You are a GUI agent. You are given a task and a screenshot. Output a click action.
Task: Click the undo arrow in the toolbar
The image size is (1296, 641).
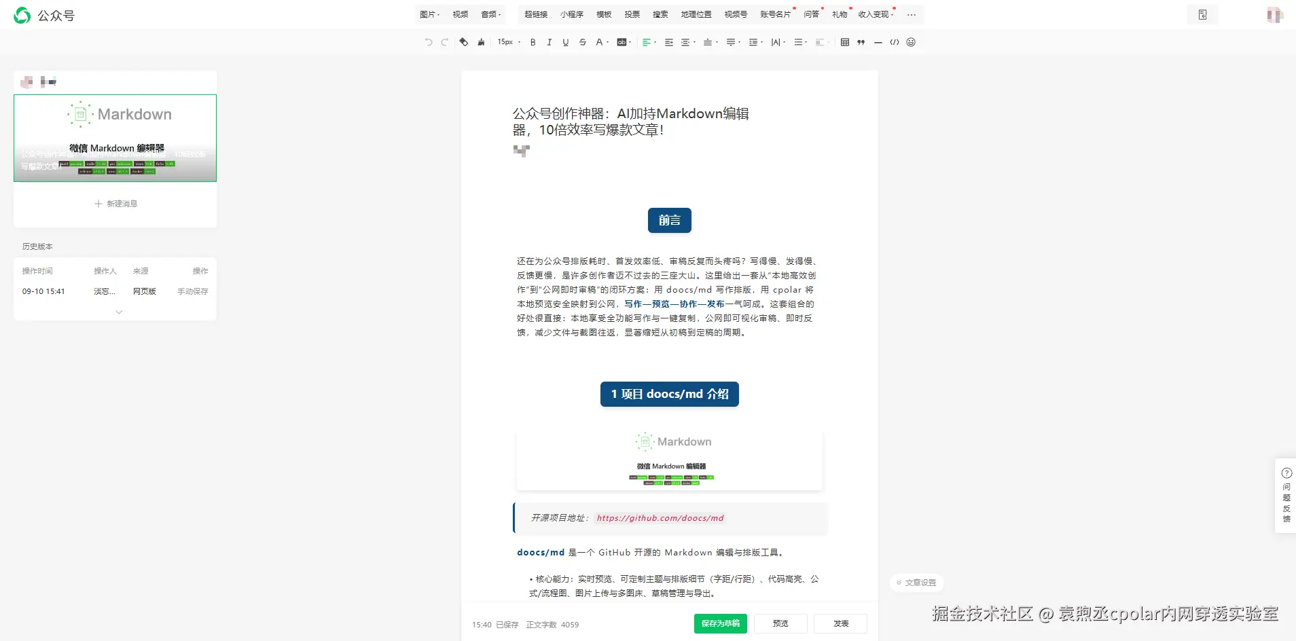tap(429, 42)
